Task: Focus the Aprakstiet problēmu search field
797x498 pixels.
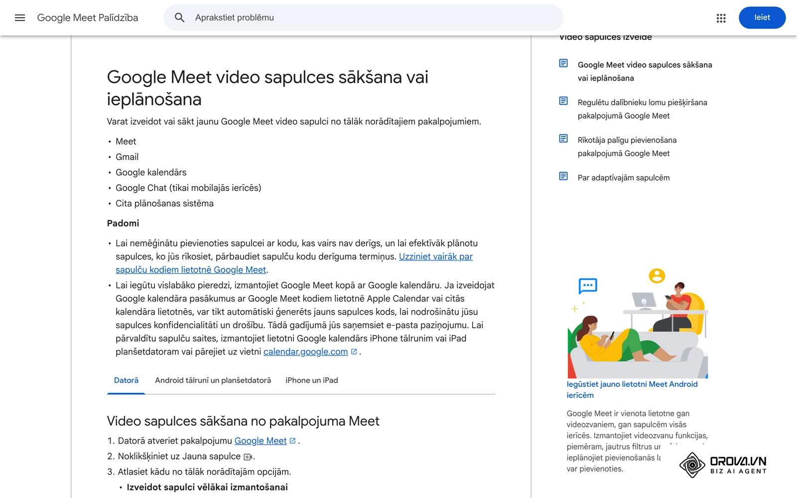Action: point(364,18)
